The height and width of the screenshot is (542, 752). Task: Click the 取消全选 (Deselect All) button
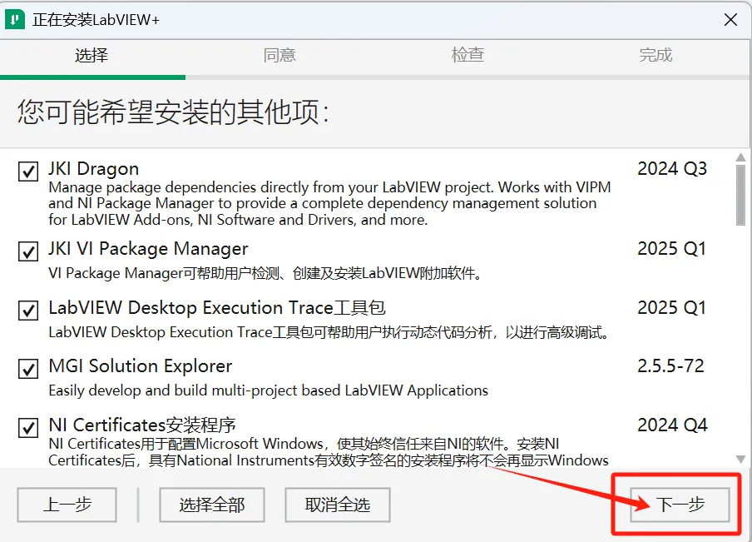coord(338,505)
